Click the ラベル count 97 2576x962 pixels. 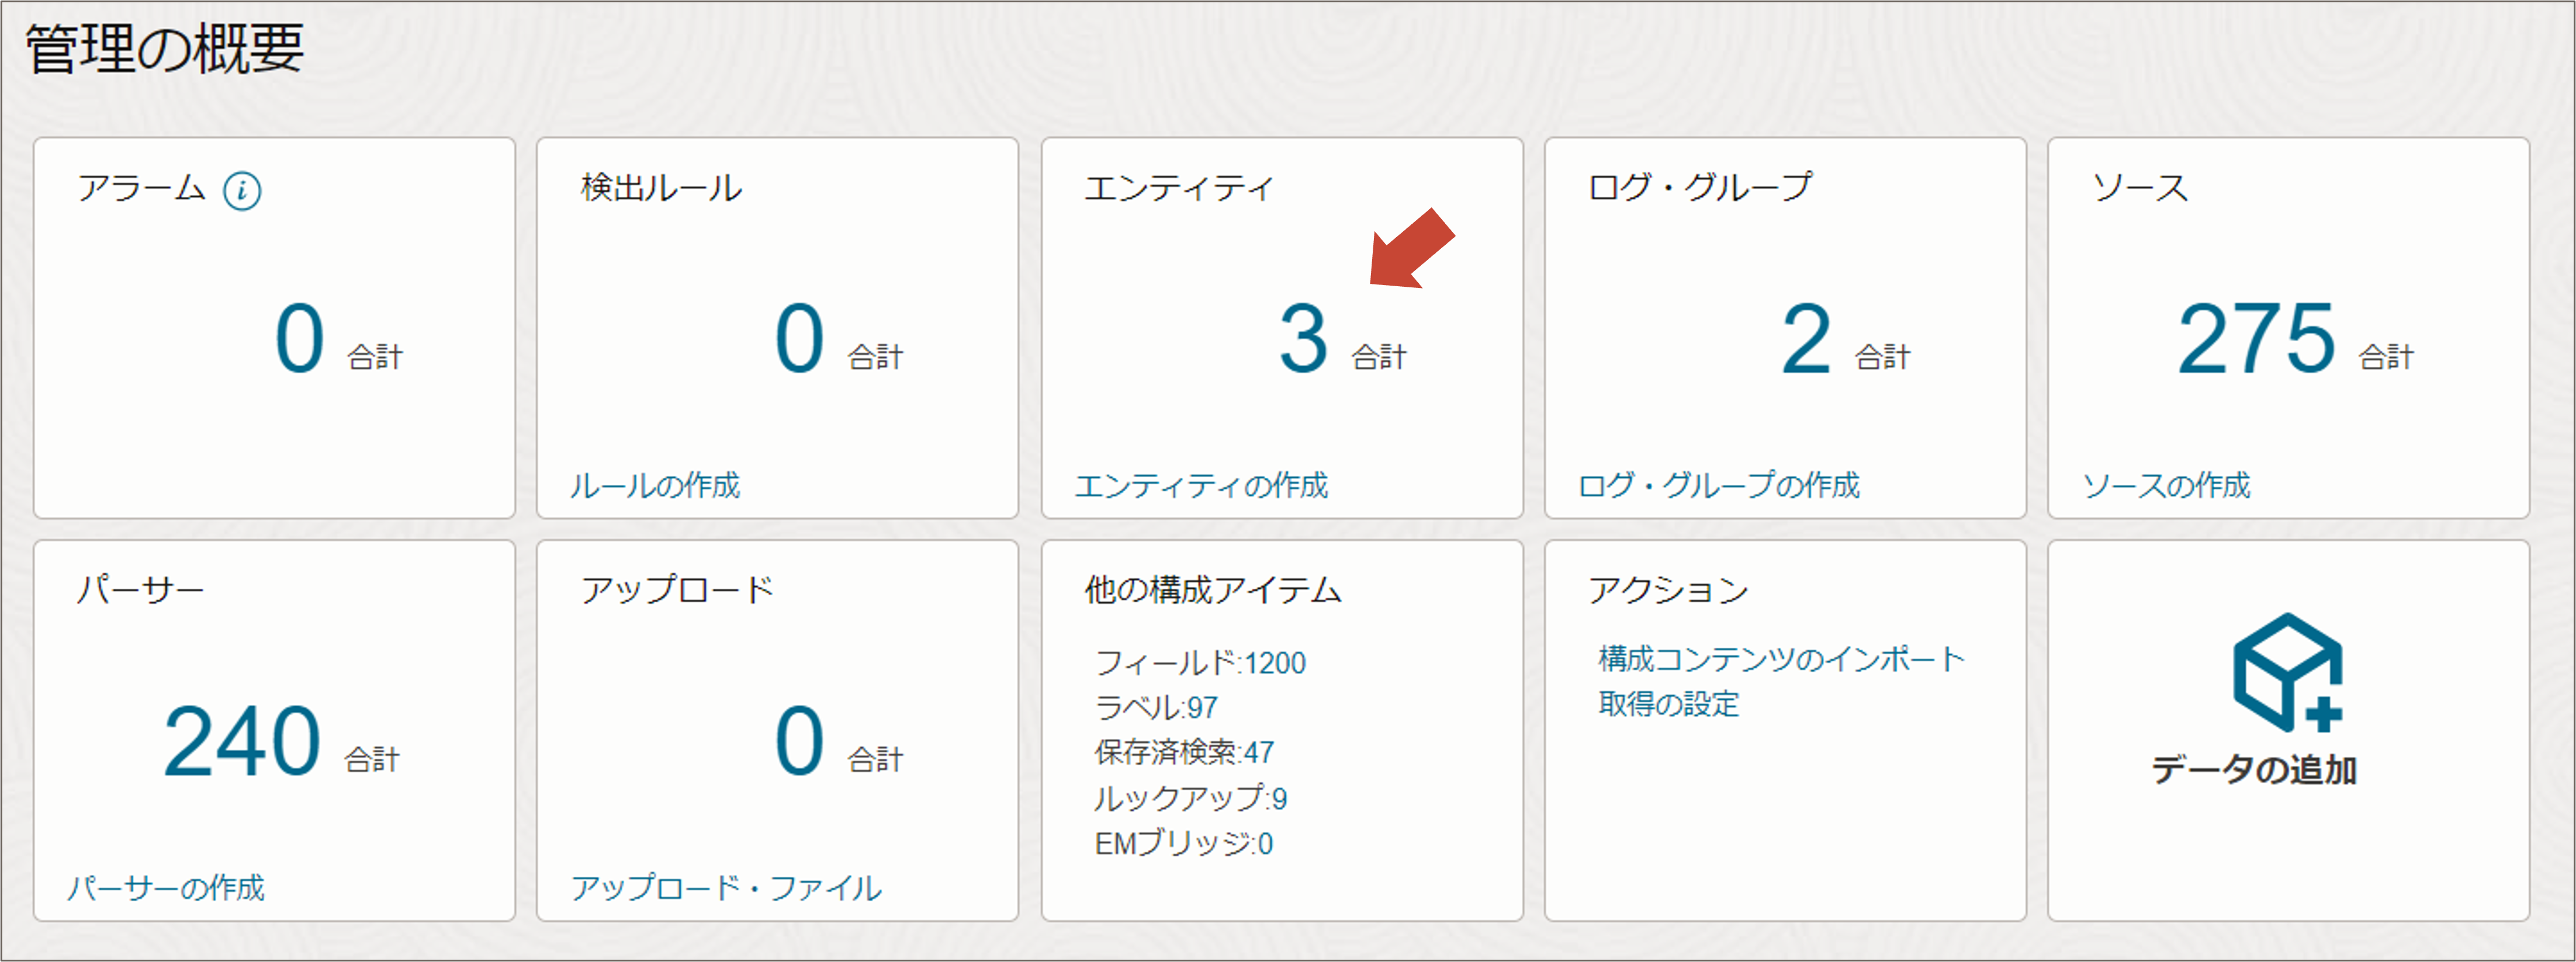pyautogui.click(x=1202, y=708)
